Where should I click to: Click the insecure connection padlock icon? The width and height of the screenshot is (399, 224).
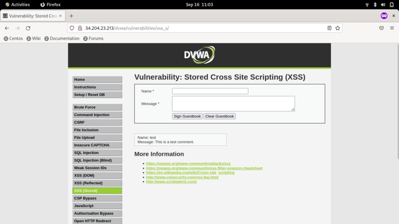tap(80, 28)
